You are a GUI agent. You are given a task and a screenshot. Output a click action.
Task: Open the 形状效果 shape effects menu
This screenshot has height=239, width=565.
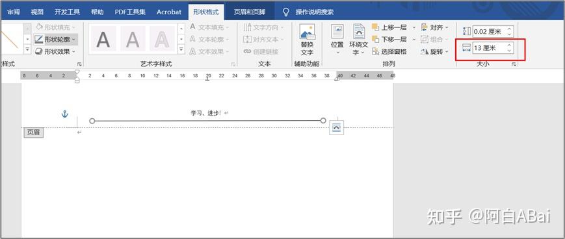pyautogui.click(x=55, y=51)
